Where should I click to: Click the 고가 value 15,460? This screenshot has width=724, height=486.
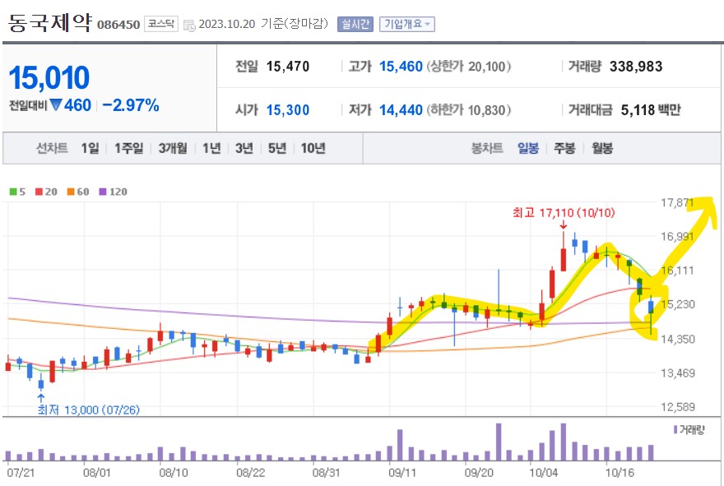pyautogui.click(x=401, y=67)
